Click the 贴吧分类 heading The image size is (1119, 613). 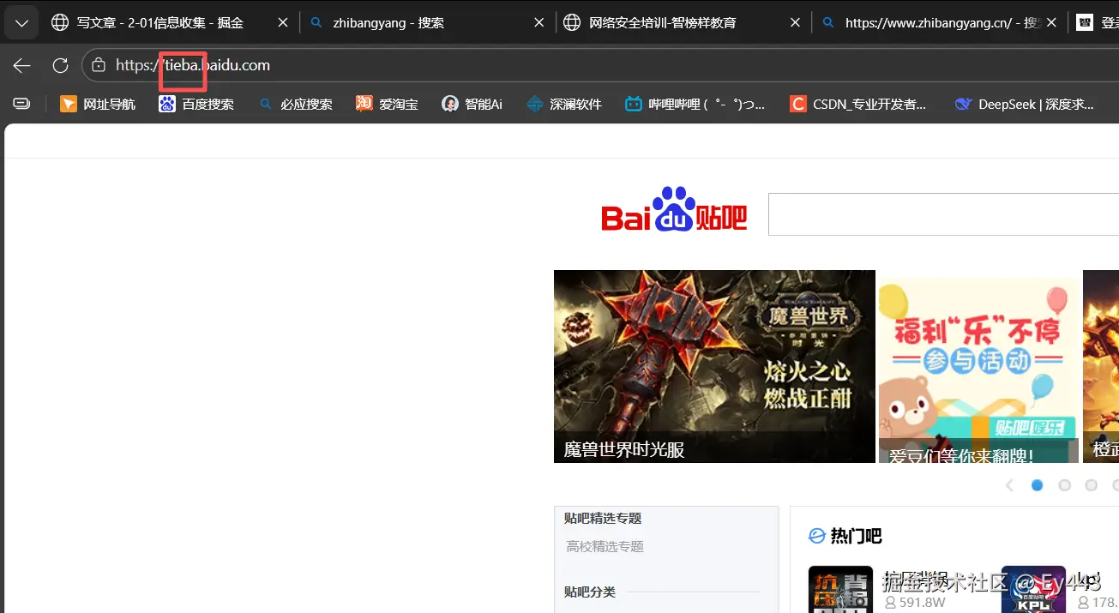(590, 592)
